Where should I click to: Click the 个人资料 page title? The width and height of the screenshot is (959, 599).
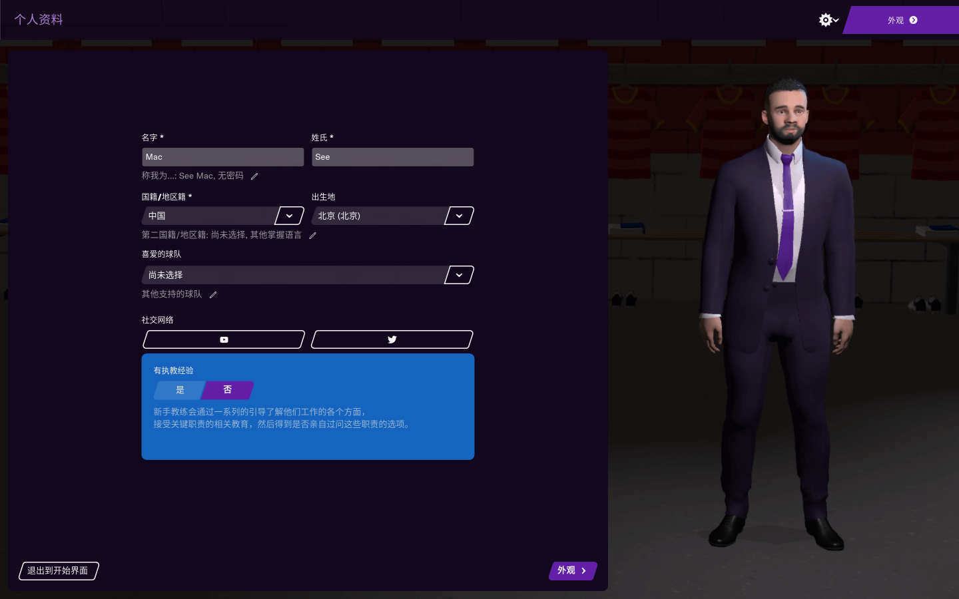click(39, 20)
